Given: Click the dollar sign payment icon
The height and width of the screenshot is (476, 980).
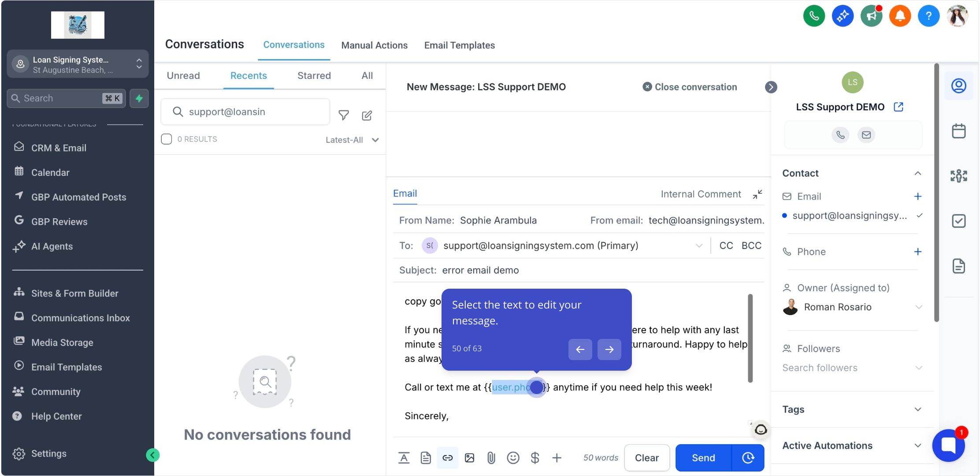Looking at the screenshot, I should 535,458.
